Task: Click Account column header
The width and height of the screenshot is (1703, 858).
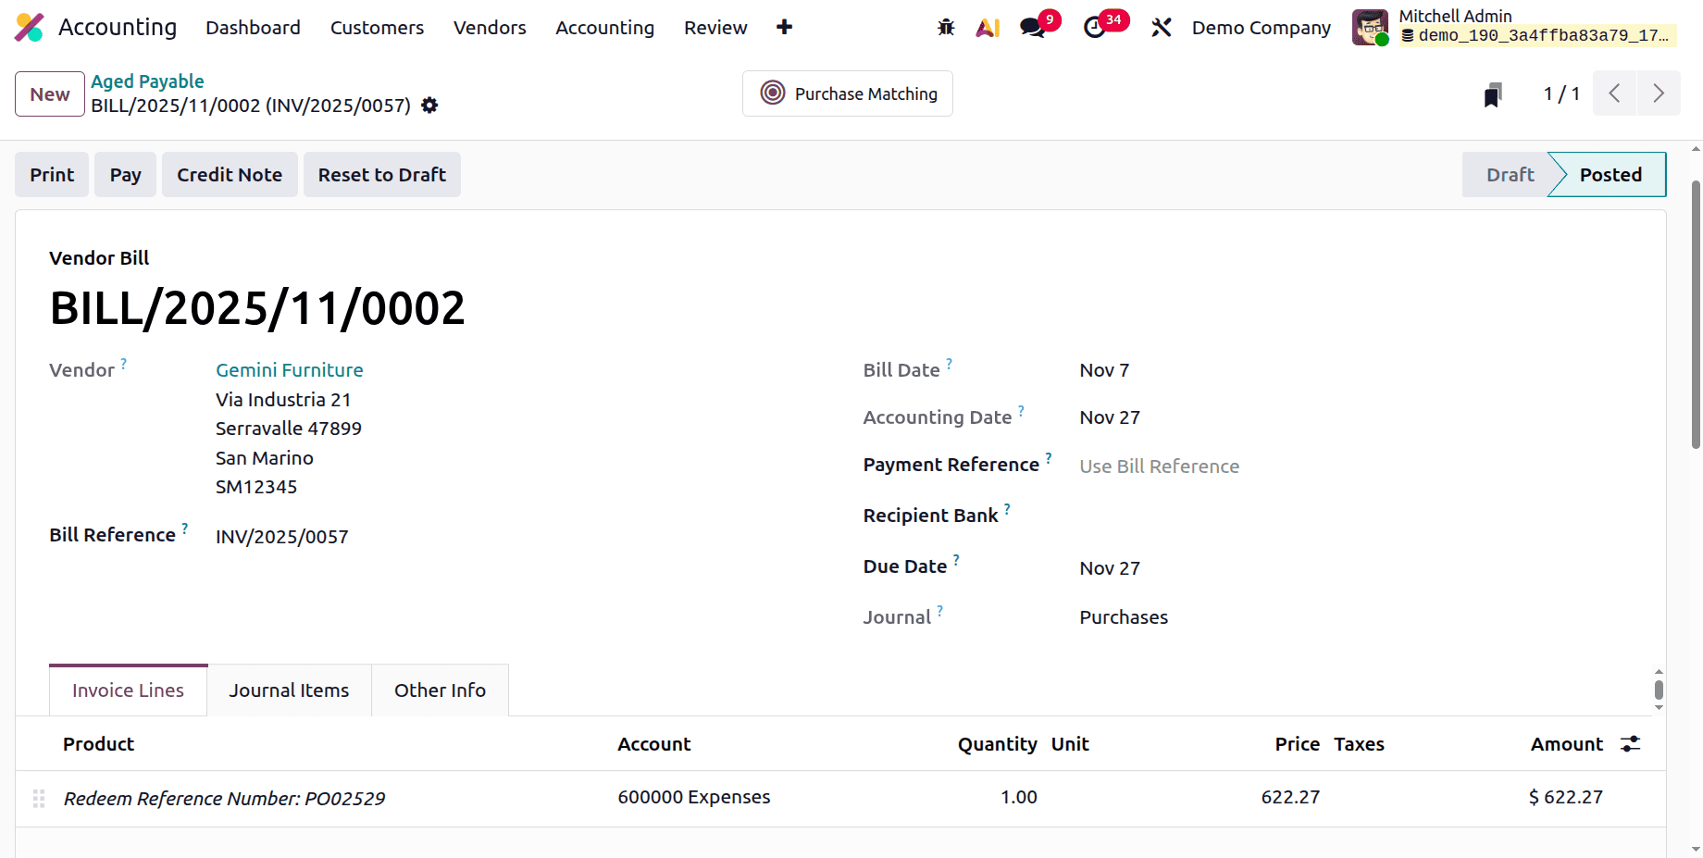Action: pos(654,744)
